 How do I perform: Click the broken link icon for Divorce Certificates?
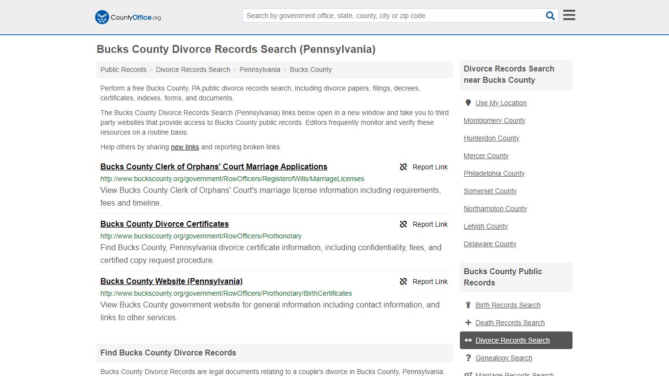(x=404, y=224)
